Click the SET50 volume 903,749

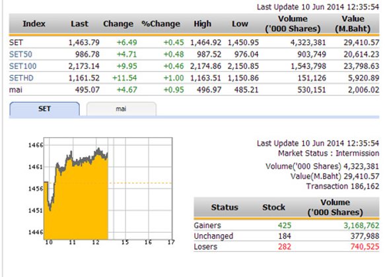pos(312,54)
